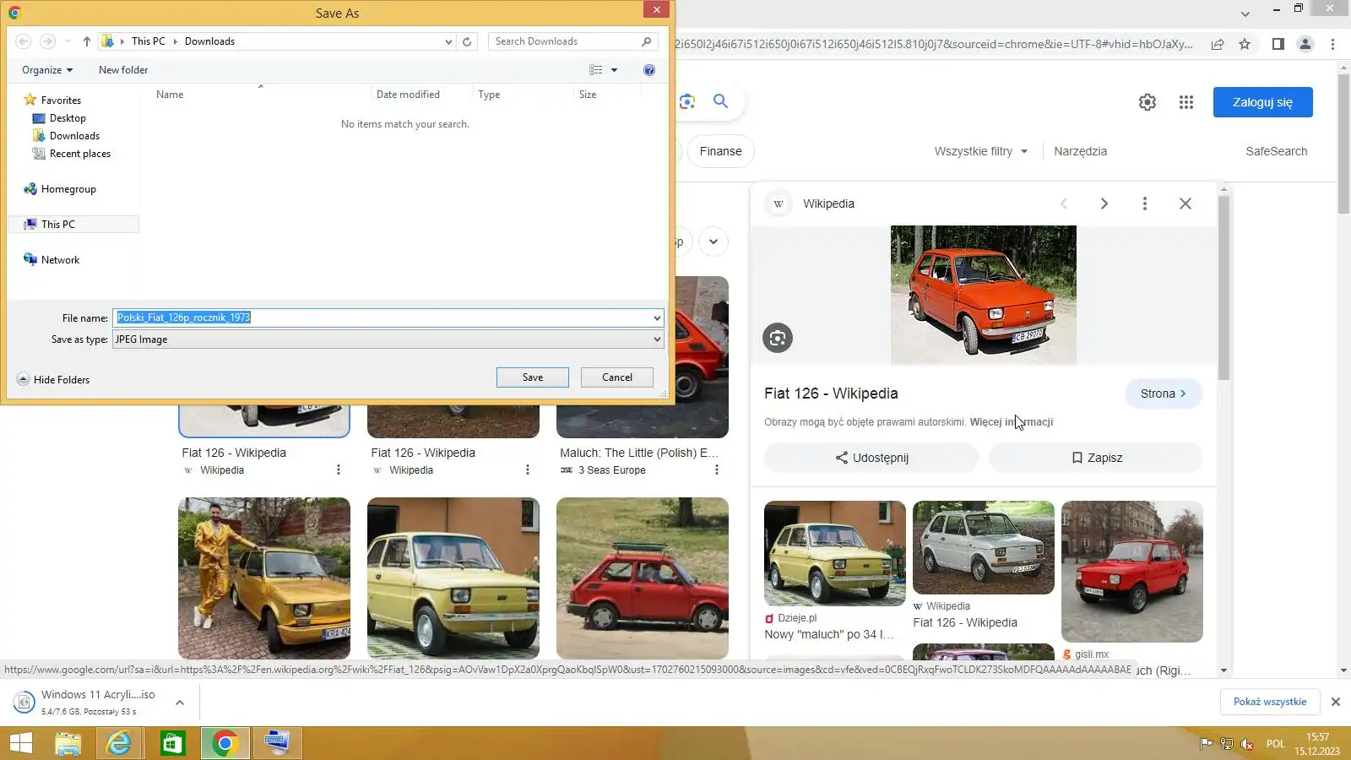The height and width of the screenshot is (760, 1351).
Task: Search this image with Lens button
Action: (x=778, y=338)
